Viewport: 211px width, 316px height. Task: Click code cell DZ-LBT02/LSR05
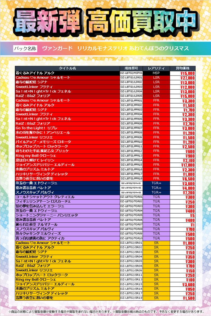131,96
